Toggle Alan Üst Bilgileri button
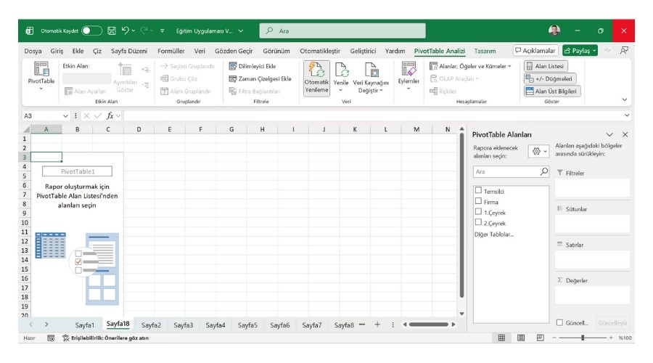The height and width of the screenshot is (363, 653). (x=552, y=91)
